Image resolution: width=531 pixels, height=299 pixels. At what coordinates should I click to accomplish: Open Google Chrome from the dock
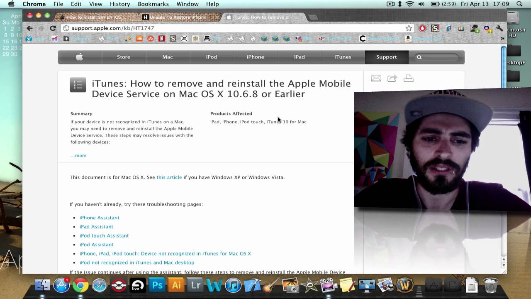click(x=80, y=286)
